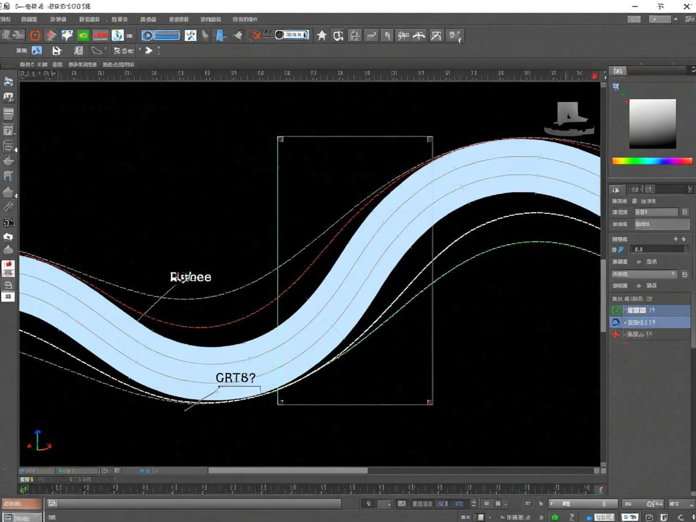Image resolution: width=696 pixels, height=522 pixels.
Task: Click the red rectangle icon in top toolbar
Action: click(100, 36)
